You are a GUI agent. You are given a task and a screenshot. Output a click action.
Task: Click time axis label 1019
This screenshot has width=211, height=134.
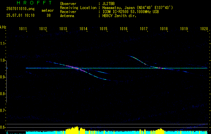(x=184, y=29)
